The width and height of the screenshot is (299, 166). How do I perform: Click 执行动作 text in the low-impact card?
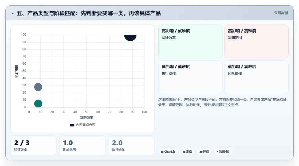tap(169, 74)
